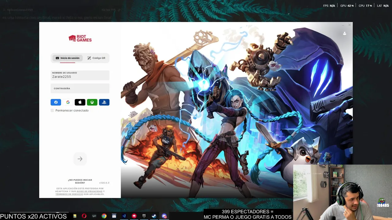Sign in with Google button
Screen dimensions: 392x220
pyautogui.click(x=68, y=102)
